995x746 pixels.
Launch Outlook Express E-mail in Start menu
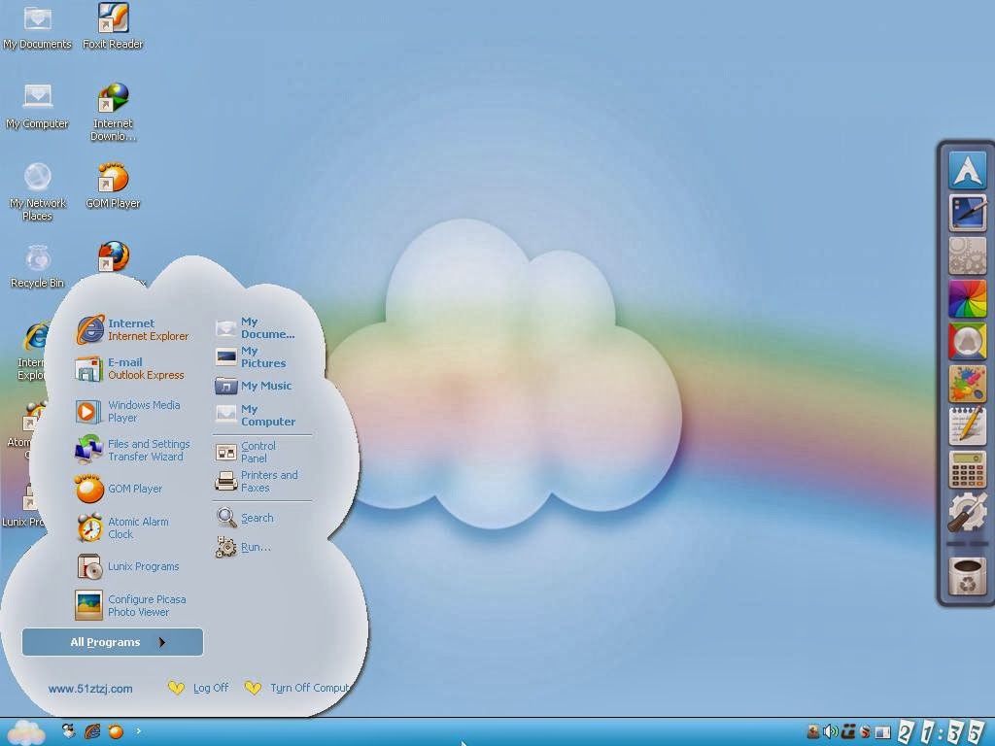129,368
